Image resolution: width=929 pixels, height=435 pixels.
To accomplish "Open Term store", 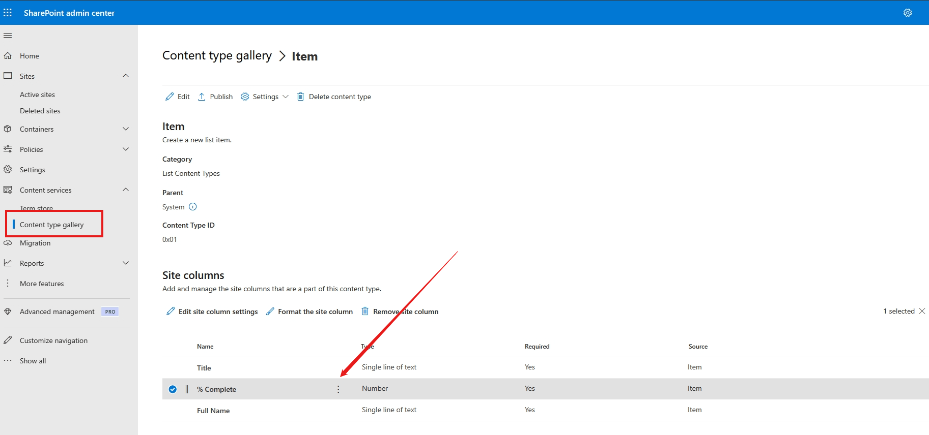I will click(36, 208).
